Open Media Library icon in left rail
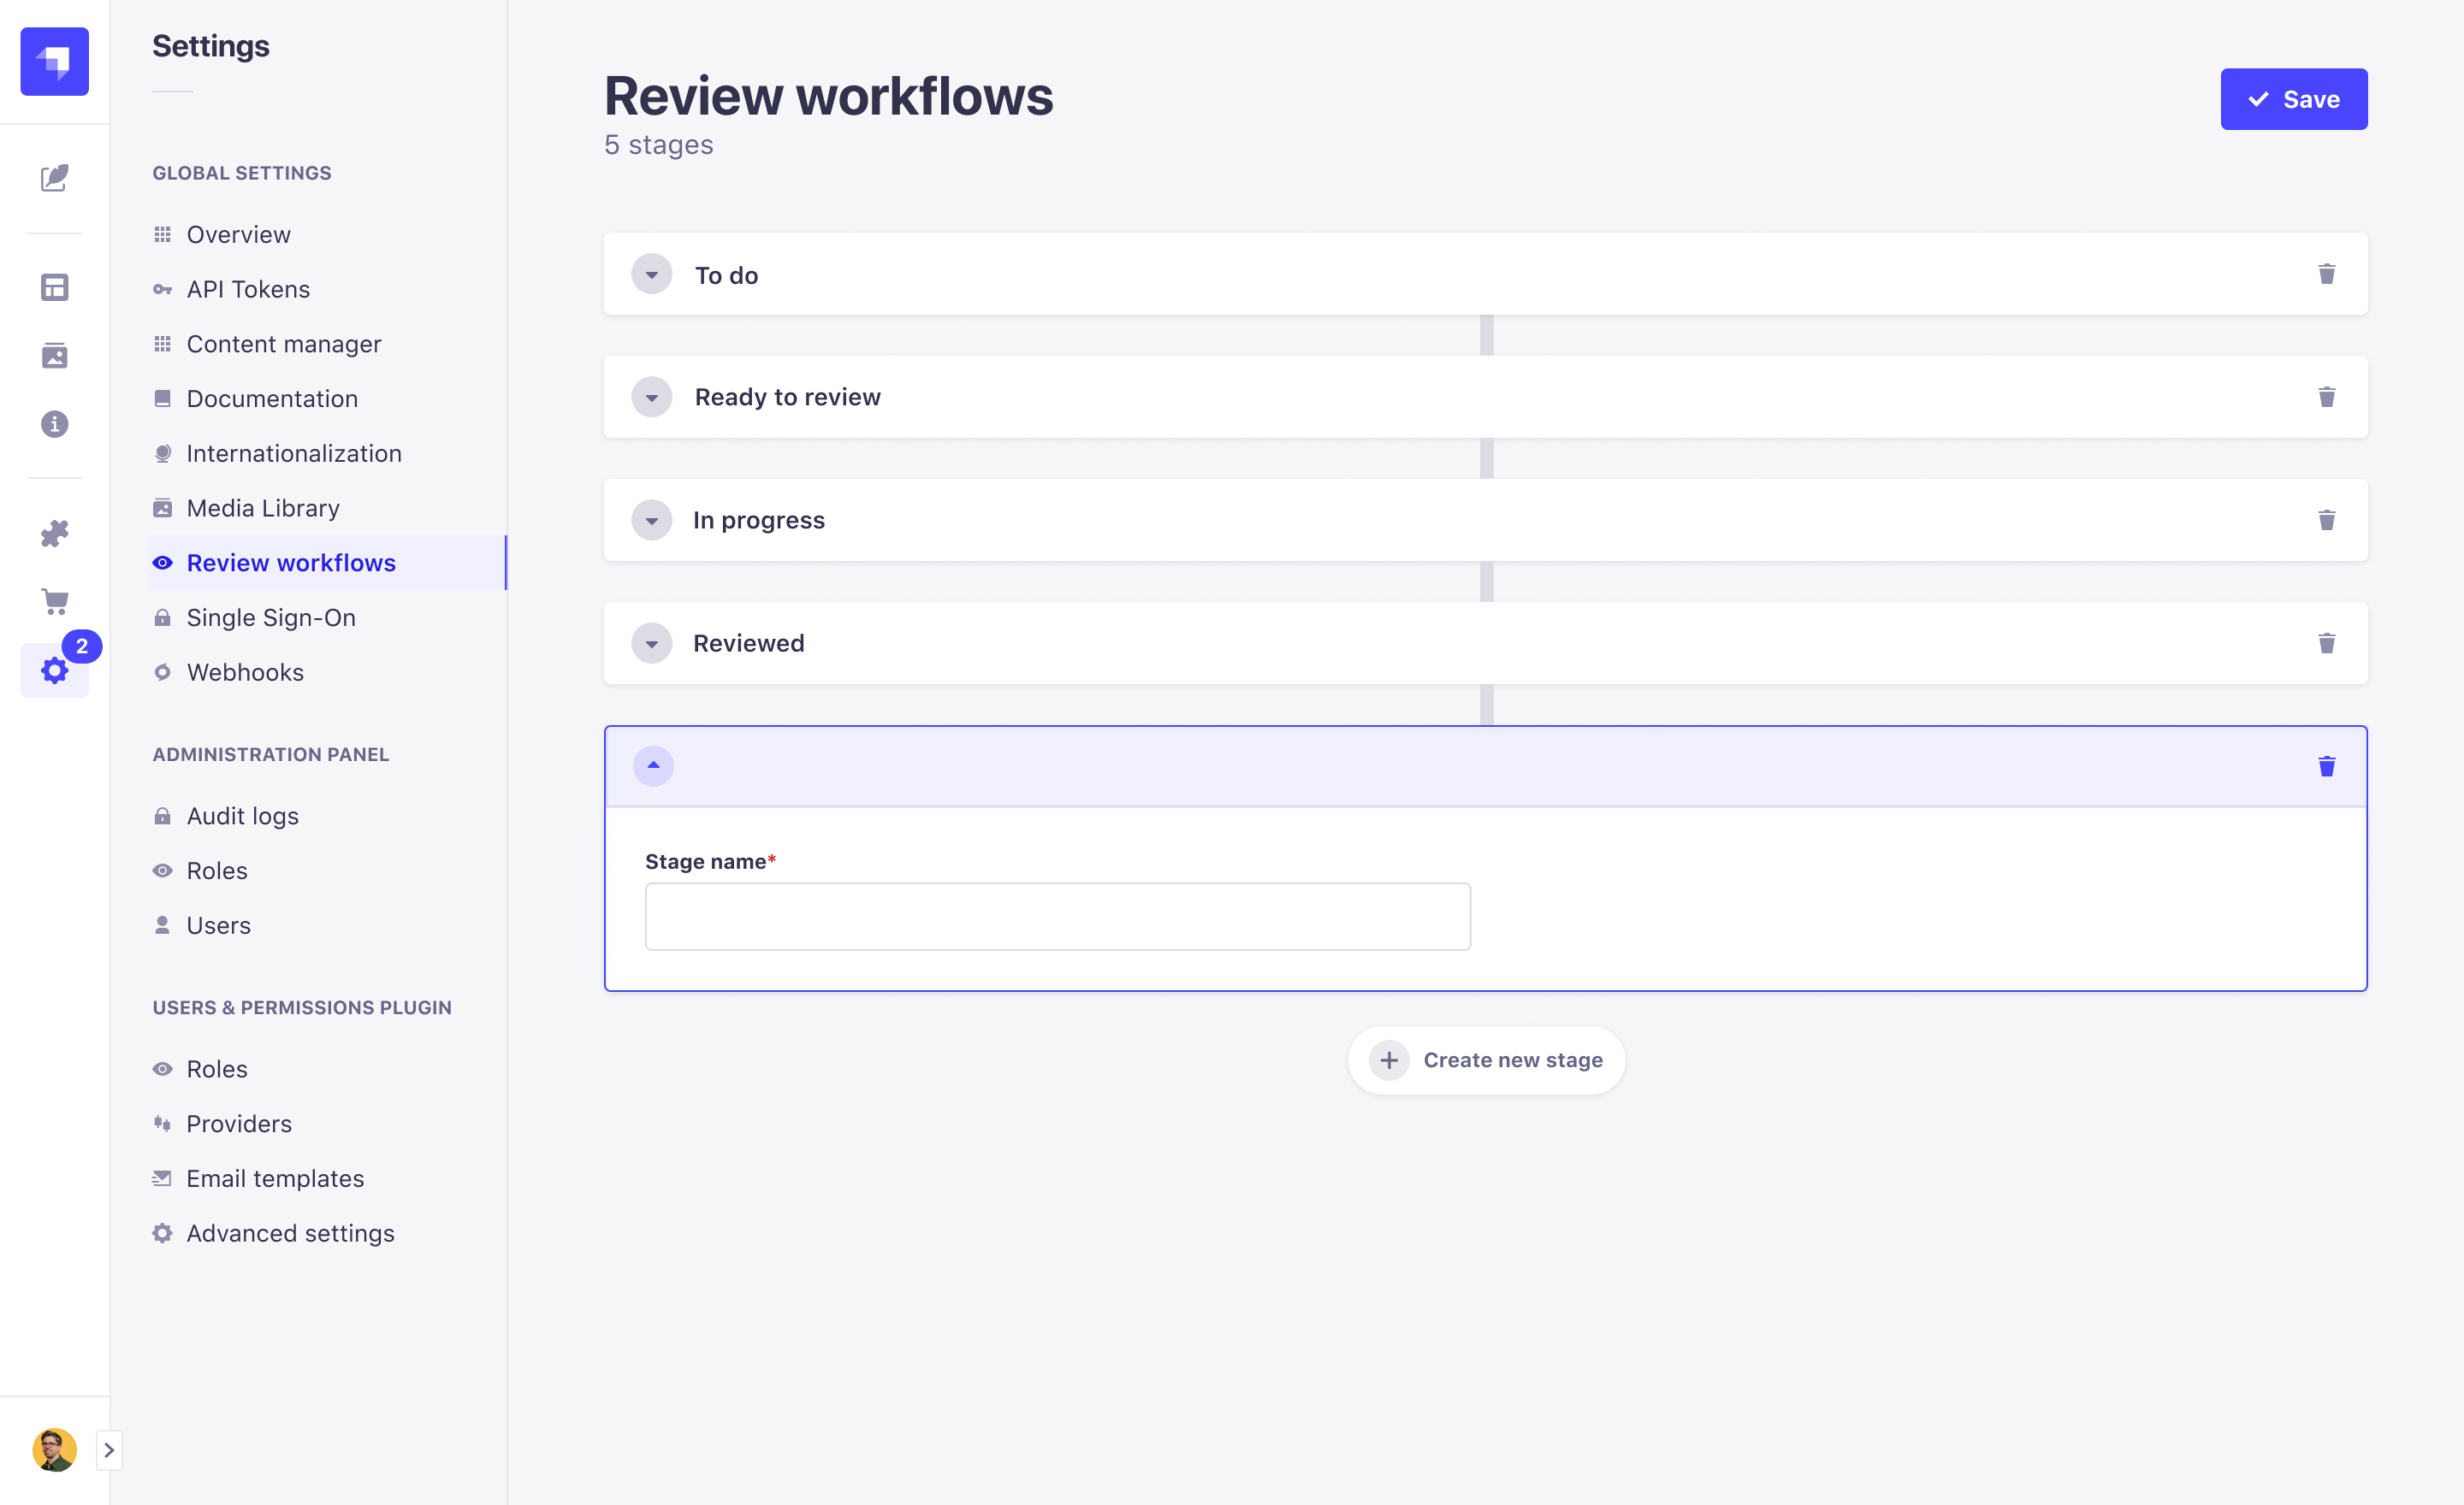The width and height of the screenshot is (2464, 1505). click(x=54, y=356)
